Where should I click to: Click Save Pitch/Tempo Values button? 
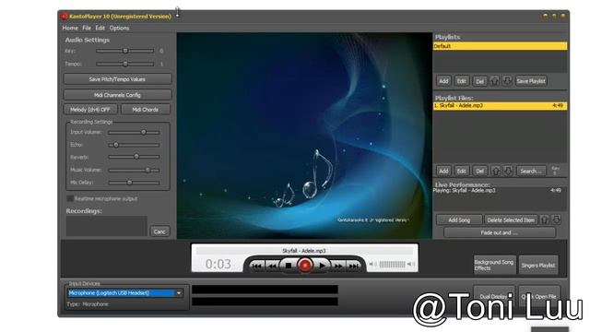coord(117,79)
